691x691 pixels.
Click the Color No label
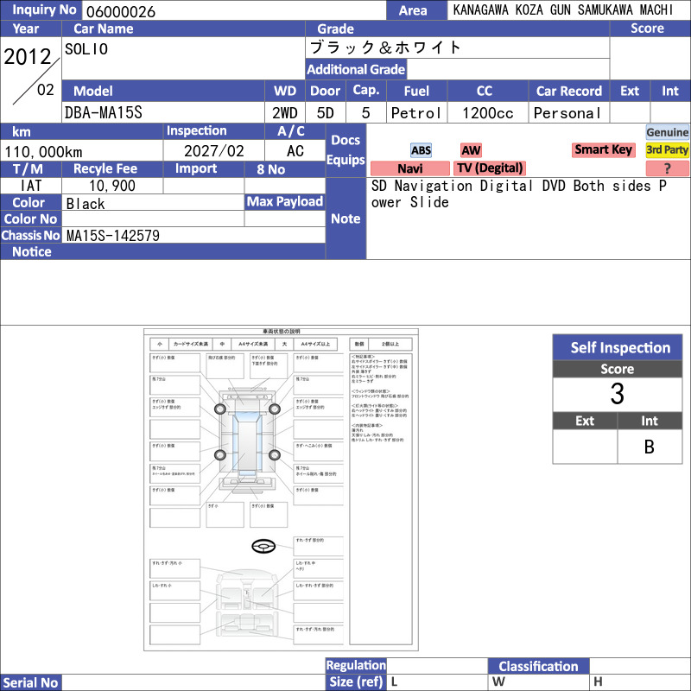[31, 219]
